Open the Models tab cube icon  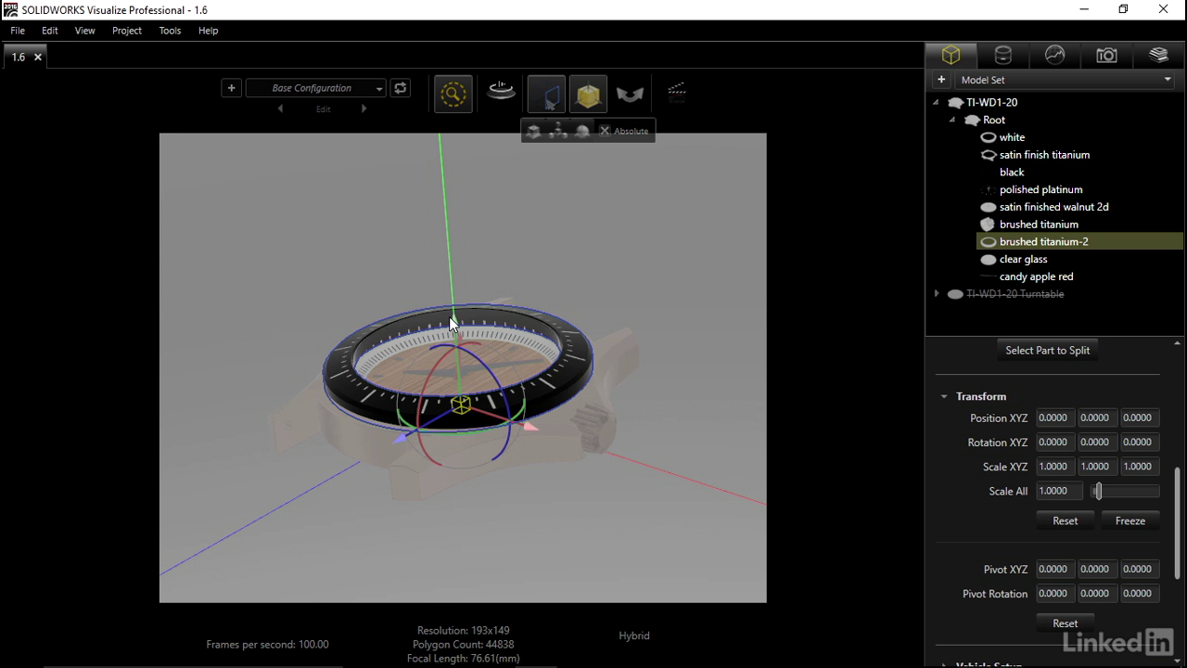(x=951, y=56)
